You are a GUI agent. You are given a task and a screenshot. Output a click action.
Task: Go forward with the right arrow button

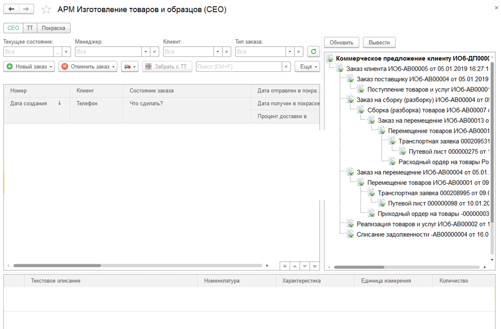point(26,9)
